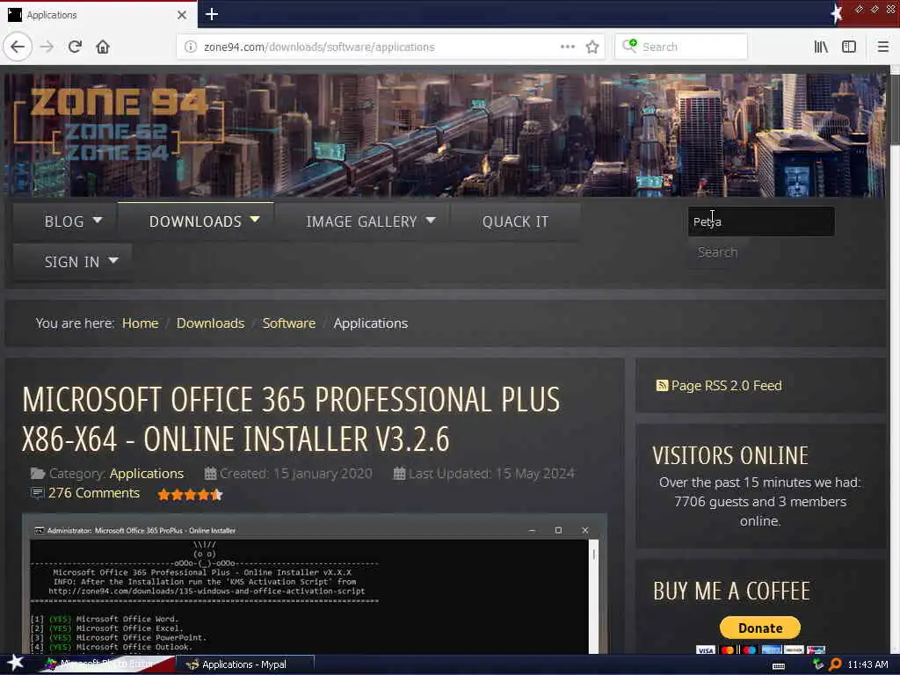Close the Applications tab
Screen dimensions: 900x675
pos(182,15)
